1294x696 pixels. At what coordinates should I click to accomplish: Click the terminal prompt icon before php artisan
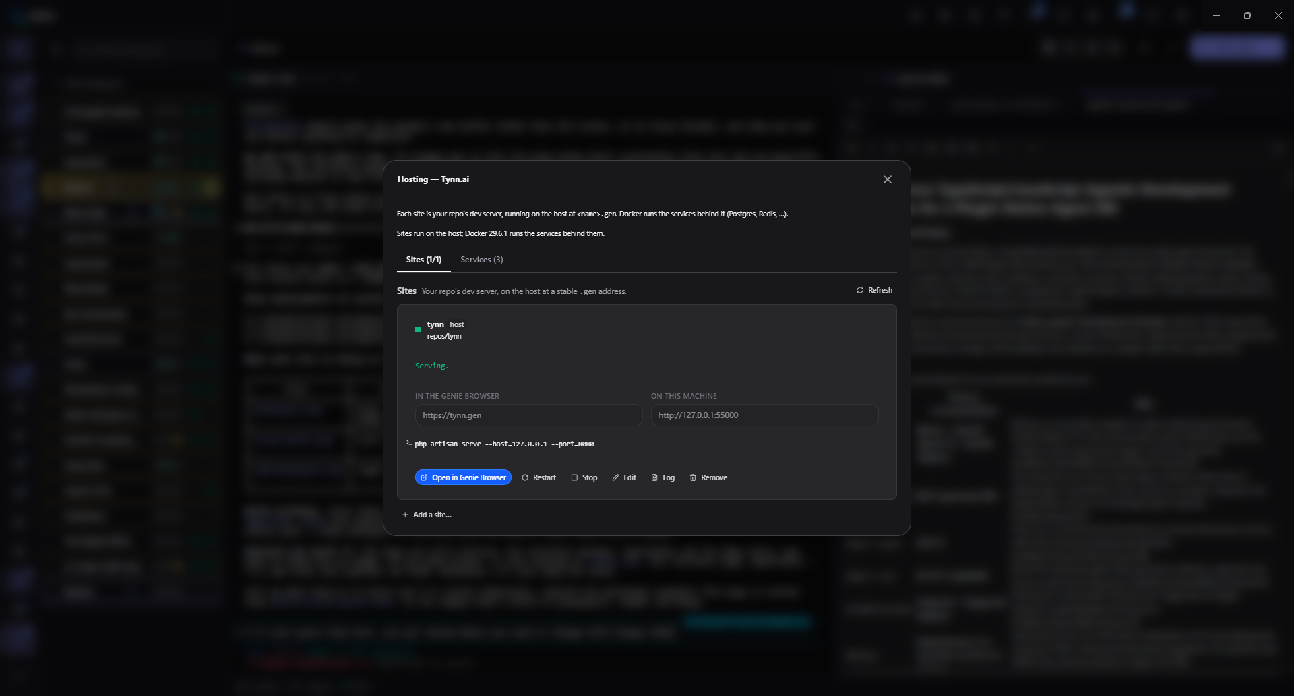coord(409,443)
